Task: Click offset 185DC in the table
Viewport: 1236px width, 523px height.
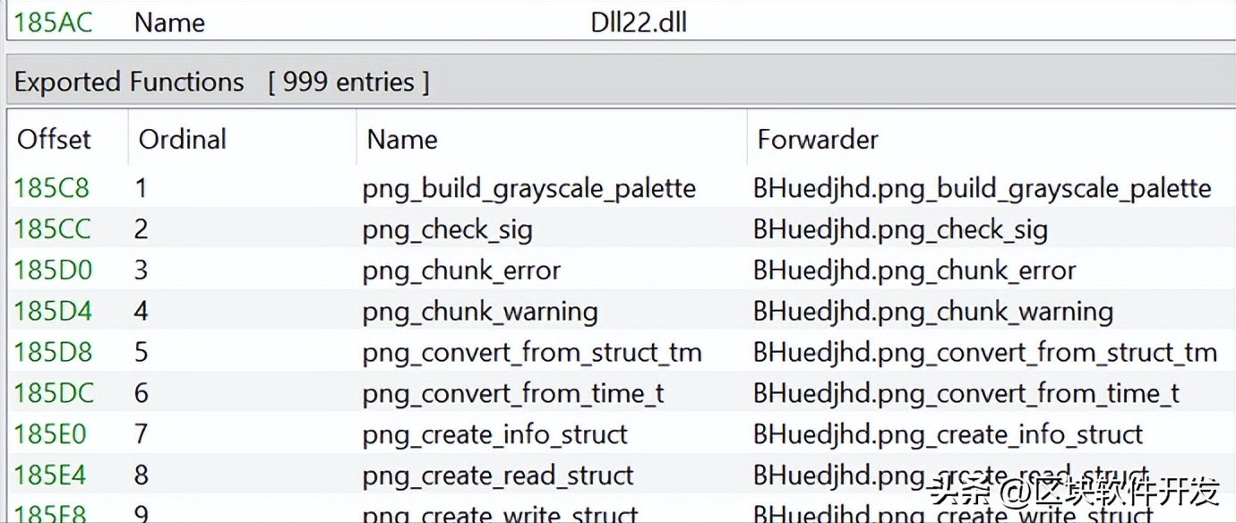Action: (53, 394)
